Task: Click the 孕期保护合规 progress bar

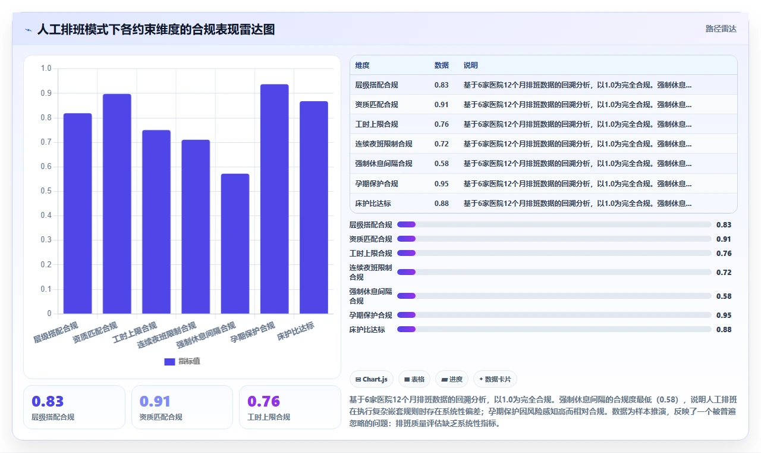Action: [554, 315]
